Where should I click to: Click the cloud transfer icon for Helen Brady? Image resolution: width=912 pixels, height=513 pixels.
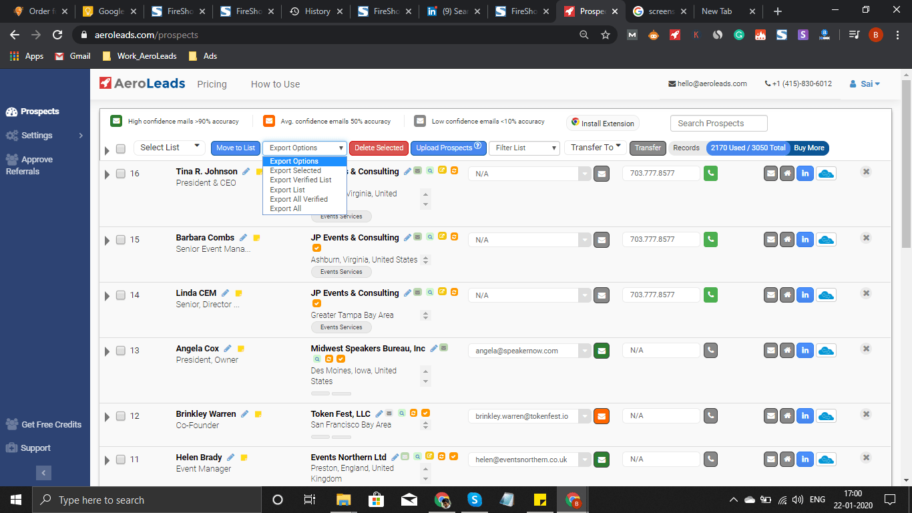tap(827, 459)
